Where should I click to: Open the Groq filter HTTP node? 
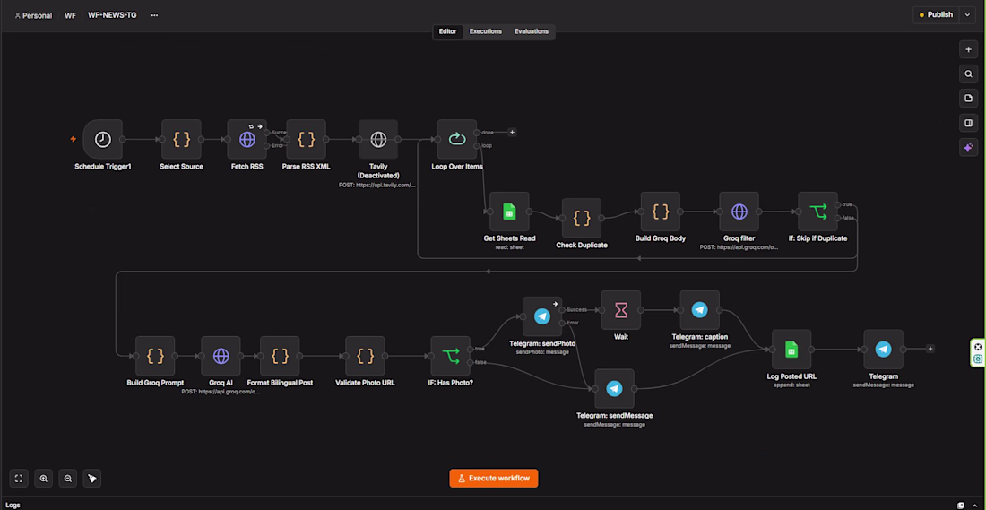739,212
